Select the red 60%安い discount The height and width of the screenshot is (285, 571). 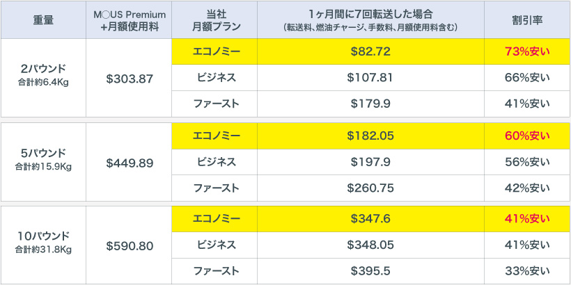coord(527,136)
